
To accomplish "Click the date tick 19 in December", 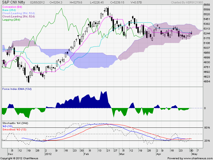I will coord(29,151).
